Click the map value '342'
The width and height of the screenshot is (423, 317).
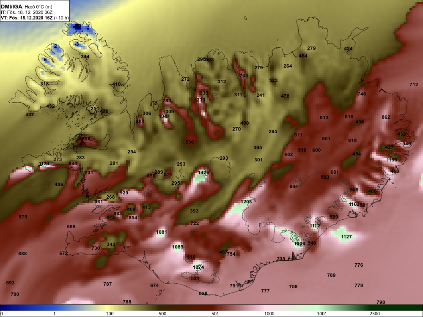[111, 244]
